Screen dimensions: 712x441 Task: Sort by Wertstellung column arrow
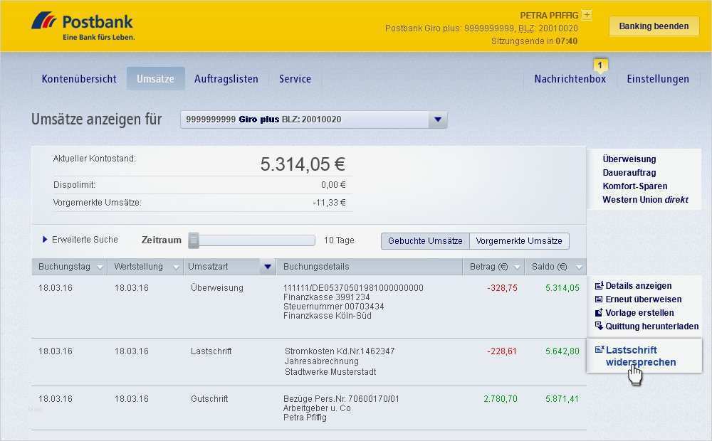pos(176,267)
